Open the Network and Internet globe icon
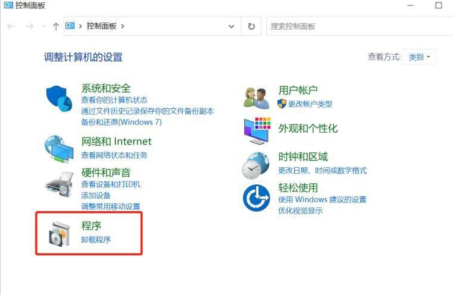This screenshot has width=454, height=295. pyautogui.click(x=59, y=149)
